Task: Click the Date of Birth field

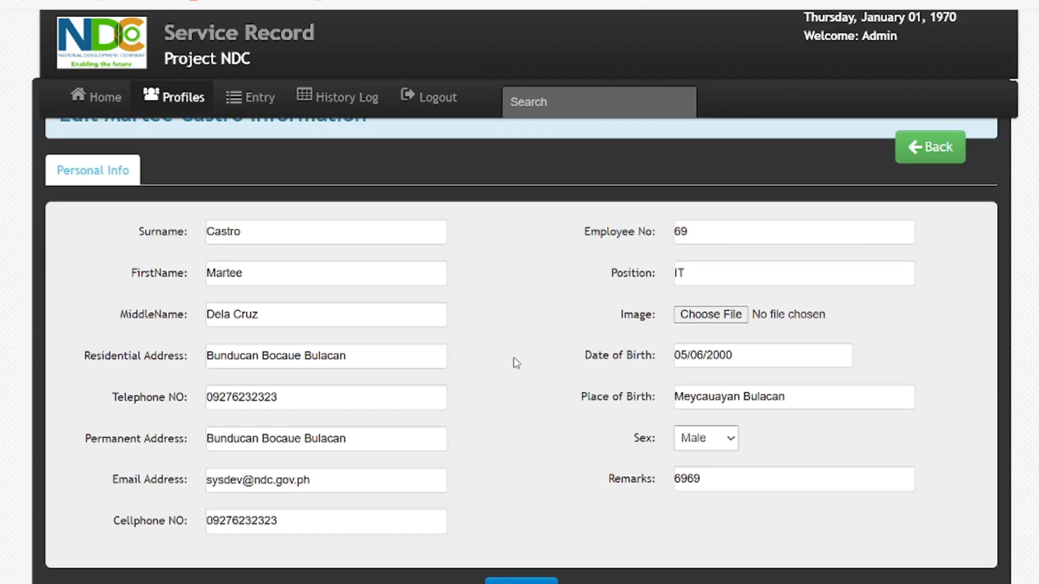Action: 762,356
